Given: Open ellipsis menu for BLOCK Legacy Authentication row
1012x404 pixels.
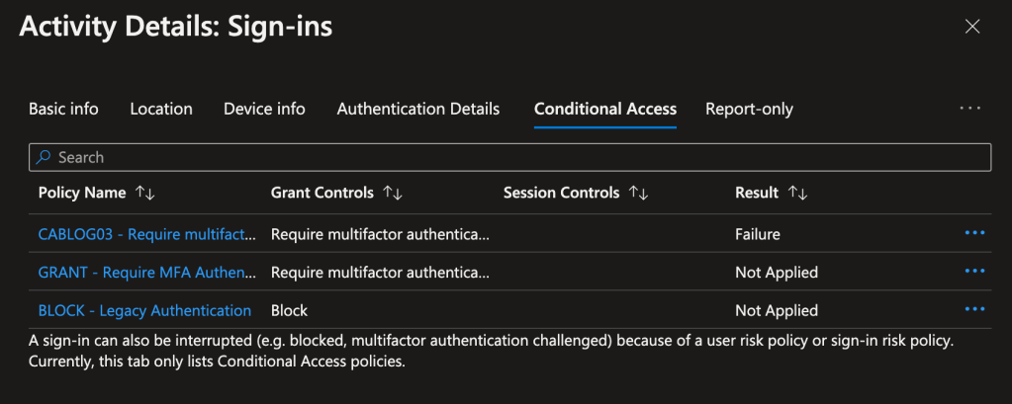Looking at the screenshot, I should pyautogui.click(x=974, y=310).
